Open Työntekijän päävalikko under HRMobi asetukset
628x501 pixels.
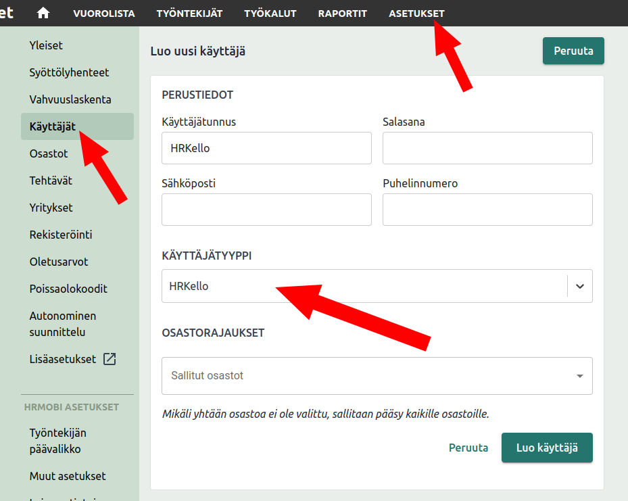coord(58,441)
